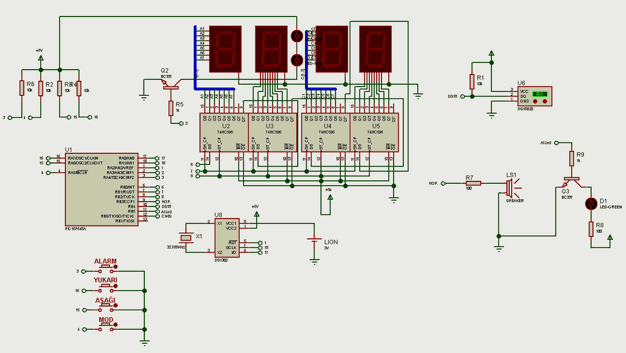This screenshot has width=626, height=353.
Task: Click the 32.768kHz crystal value label
Action: click(x=176, y=247)
